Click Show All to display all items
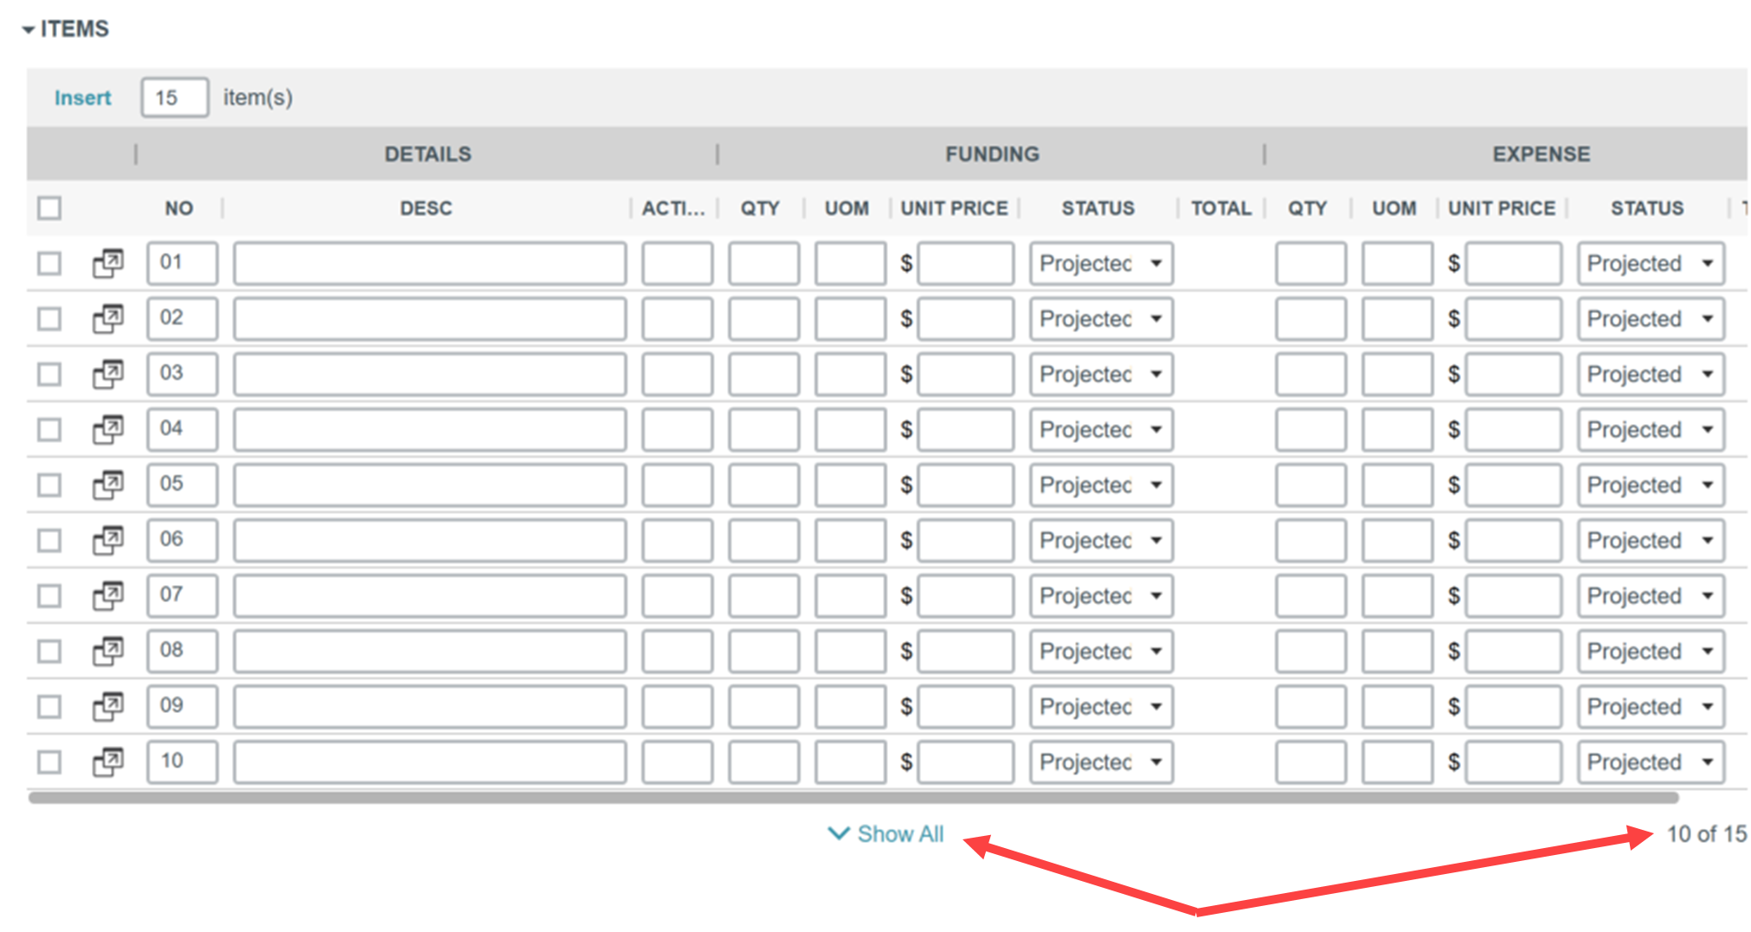The height and width of the screenshot is (932, 1751). (887, 834)
